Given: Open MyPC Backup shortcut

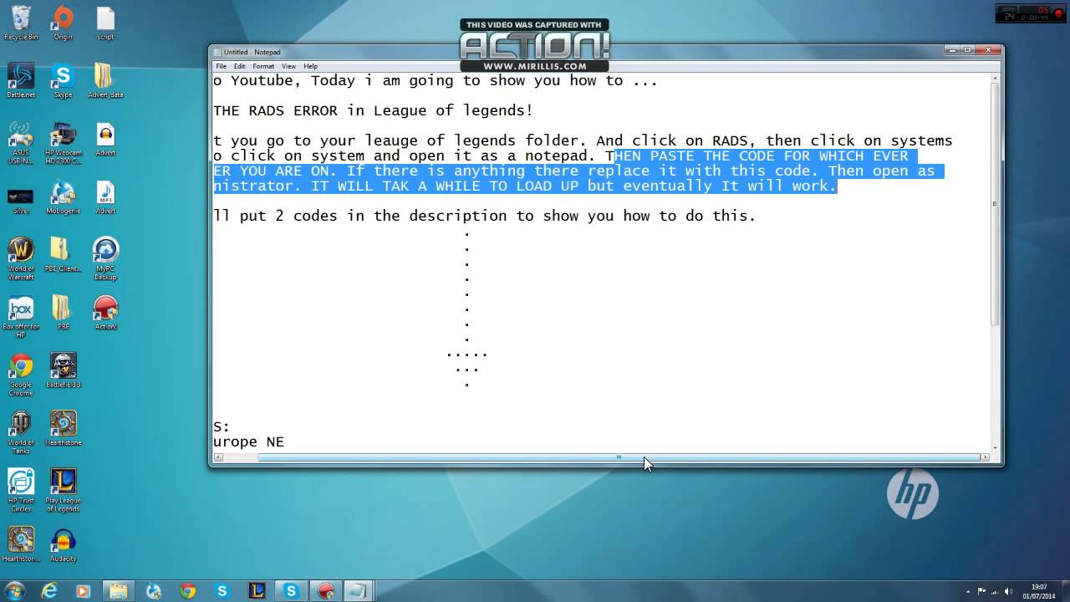Looking at the screenshot, I should (105, 258).
